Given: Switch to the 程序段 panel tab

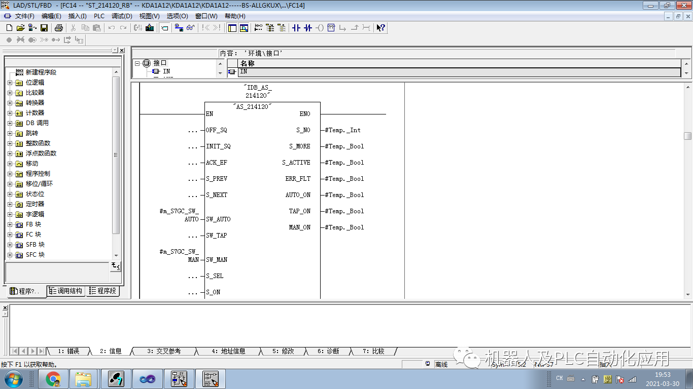Looking at the screenshot, I should point(102,291).
